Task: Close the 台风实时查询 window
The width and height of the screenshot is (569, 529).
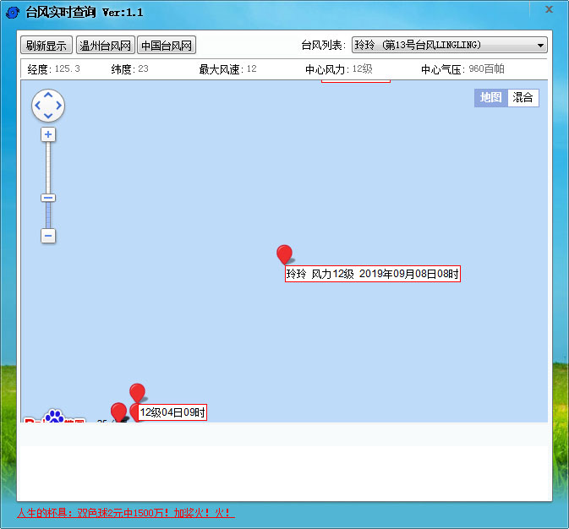Action: 549,9
